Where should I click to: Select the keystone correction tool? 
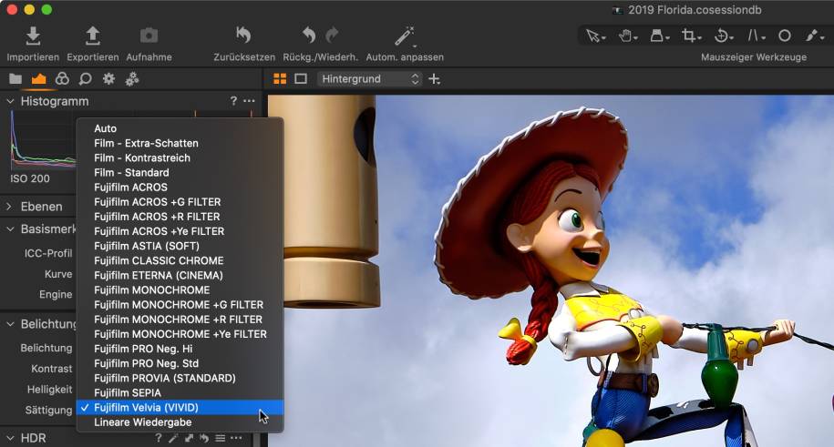click(753, 36)
